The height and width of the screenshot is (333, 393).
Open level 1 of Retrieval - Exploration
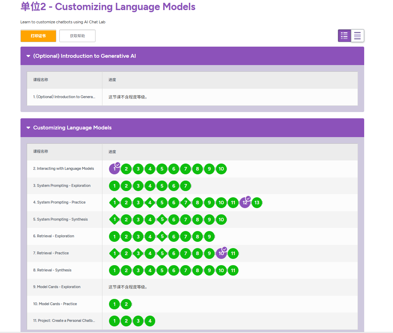pyautogui.click(x=114, y=237)
